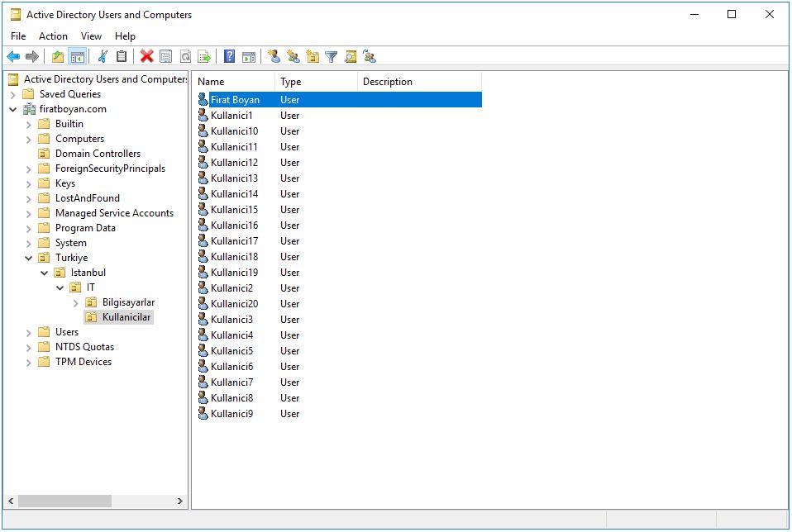
Task: Click the firatboyan.com domain icon
Action: click(x=29, y=109)
